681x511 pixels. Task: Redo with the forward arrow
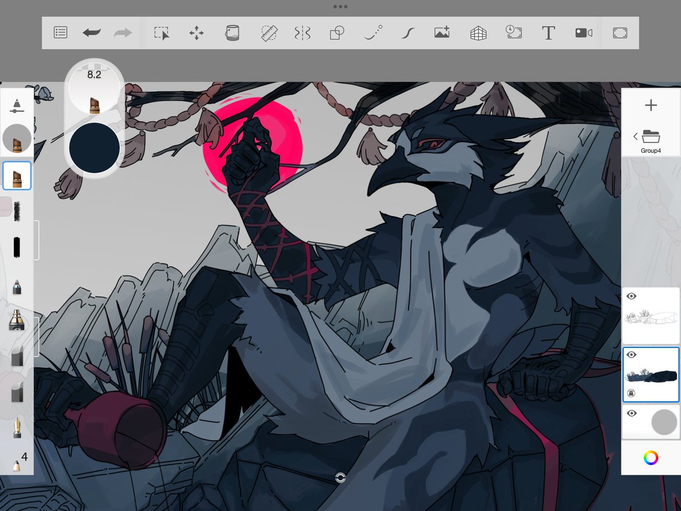click(x=123, y=33)
